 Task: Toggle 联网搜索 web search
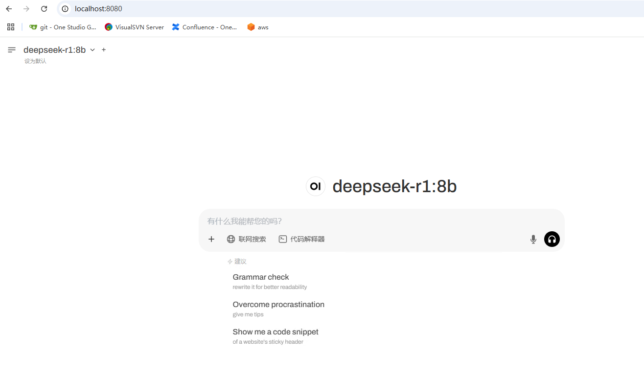pos(247,239)
